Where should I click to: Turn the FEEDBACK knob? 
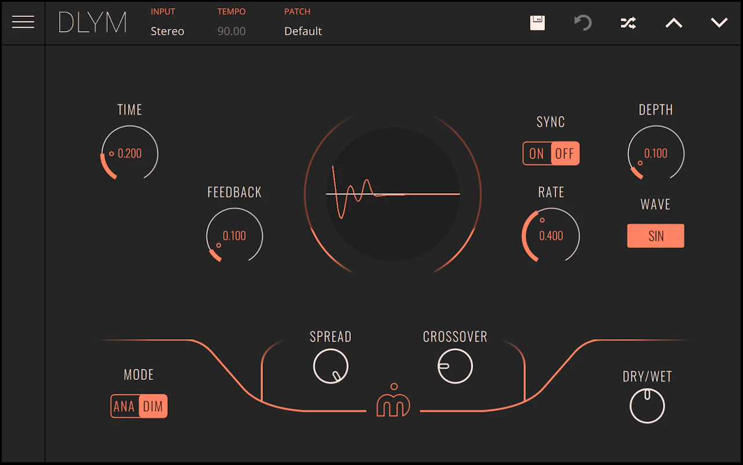tap(234, 236)
